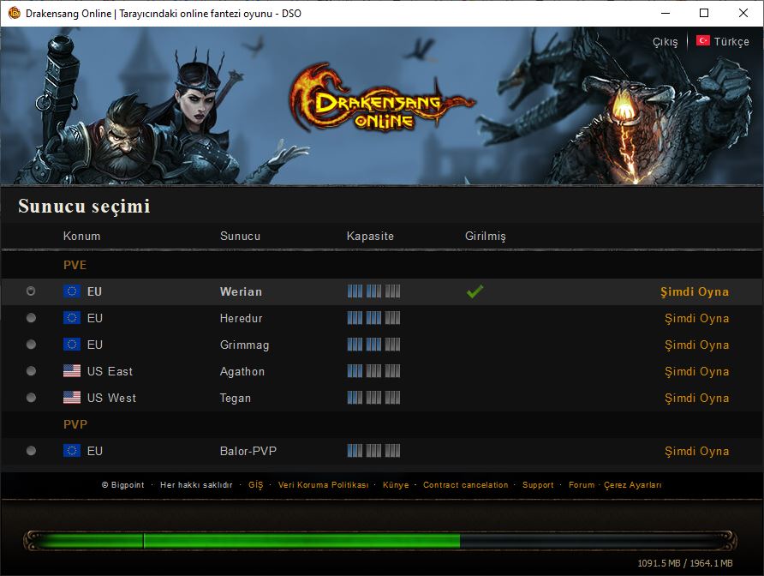
Task: Click the capacity bars for Tegan server
Action: click(373, 398)
